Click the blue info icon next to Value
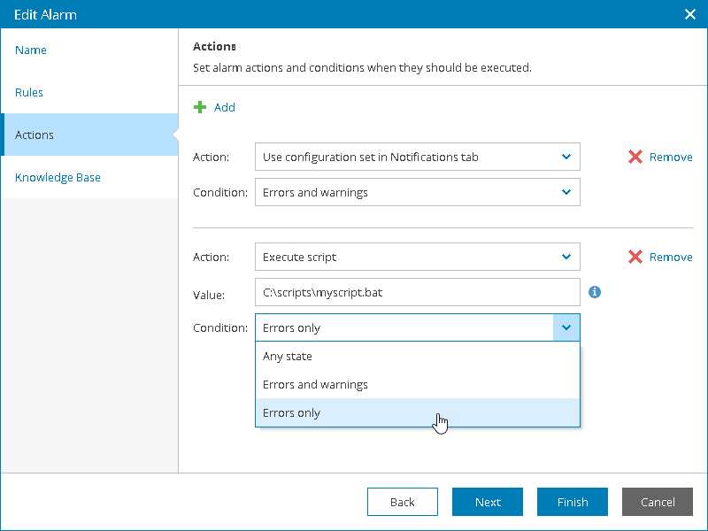 595,291
